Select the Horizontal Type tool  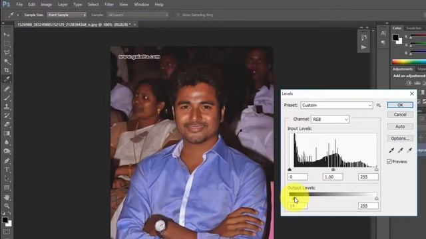pos(7,170)
